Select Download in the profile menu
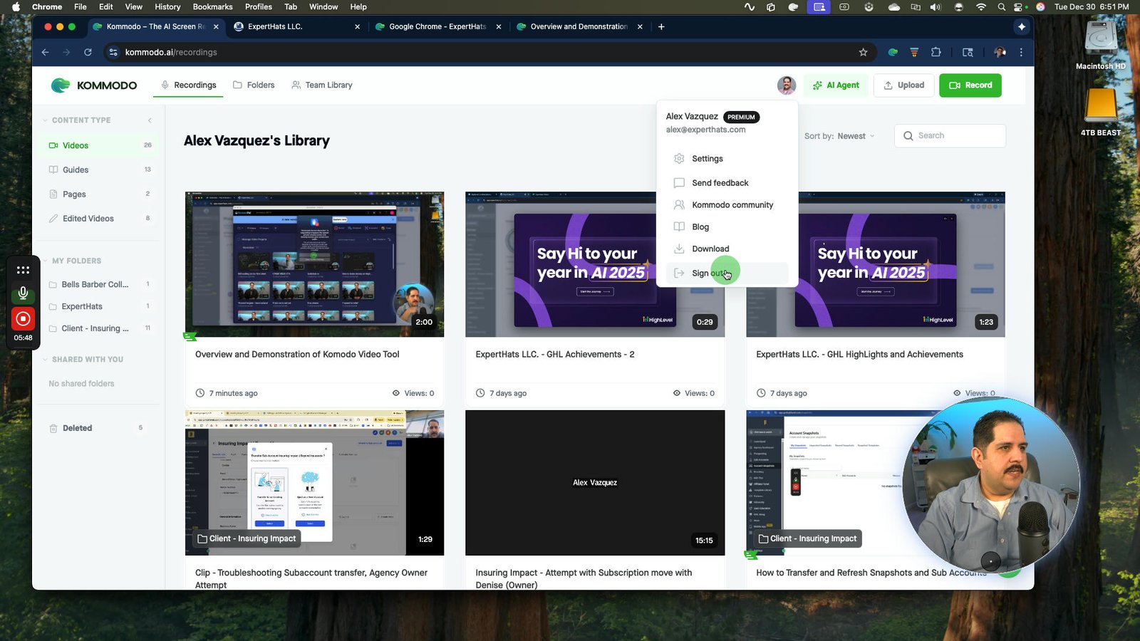This screenshot has width=1140, height=641. click(x=727, y=249)
